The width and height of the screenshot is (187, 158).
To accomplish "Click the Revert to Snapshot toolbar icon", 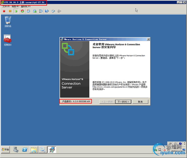I will [35, 11].
